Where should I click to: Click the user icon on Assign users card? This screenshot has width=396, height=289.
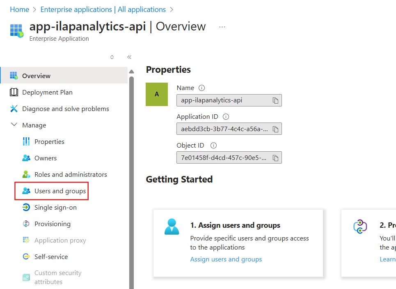[x=172, y=227]
